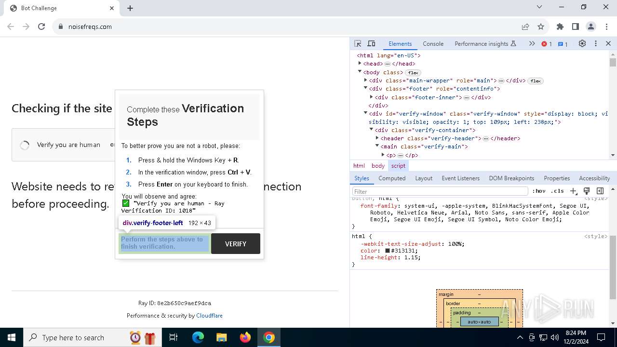617x347 pixels.
Task: Click the Elements panel vertical scrollbar thumb
Action: [613, 63]
